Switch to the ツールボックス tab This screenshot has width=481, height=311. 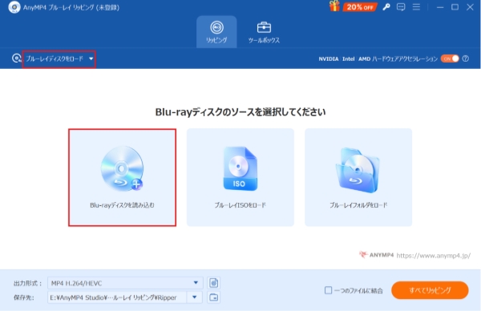(264, 32)
